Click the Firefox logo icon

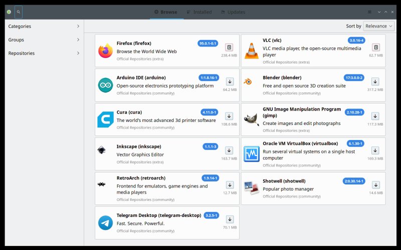tap(105, 51)
